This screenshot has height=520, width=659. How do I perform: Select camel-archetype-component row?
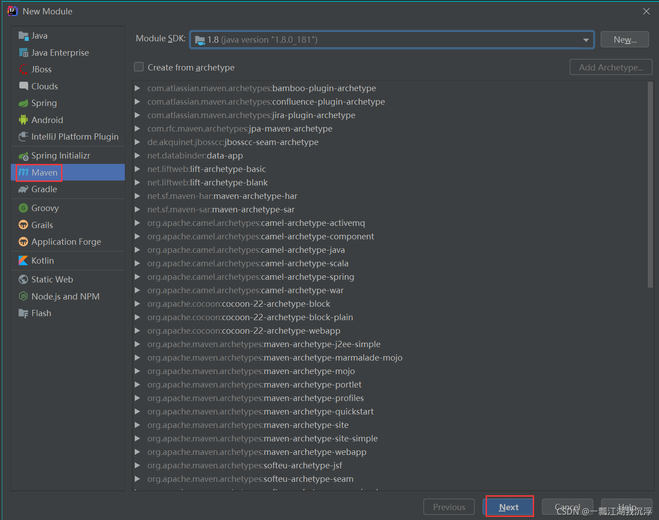pos(390,236)
